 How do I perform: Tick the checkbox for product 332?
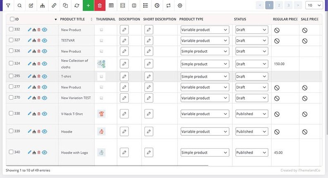point(11,29)
